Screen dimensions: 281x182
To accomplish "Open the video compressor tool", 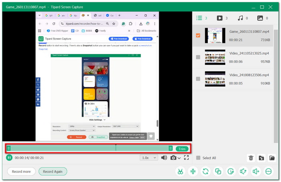I will coord(193,171).
